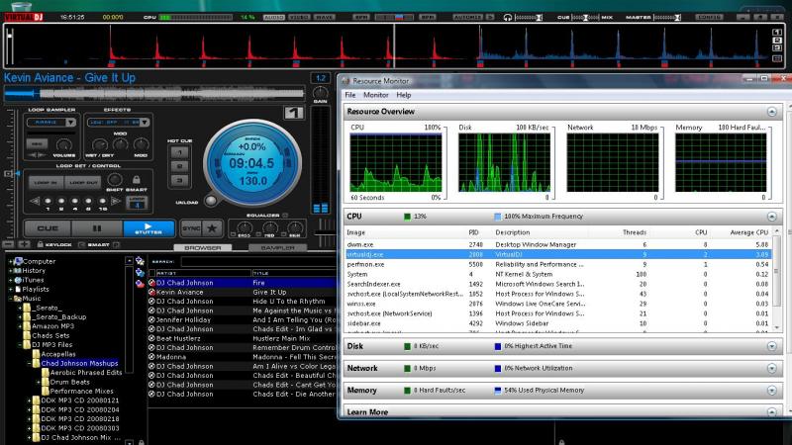Select the 1-beat loop length button
This screenshot has height=445, width=792.
(x=48, y=201)
